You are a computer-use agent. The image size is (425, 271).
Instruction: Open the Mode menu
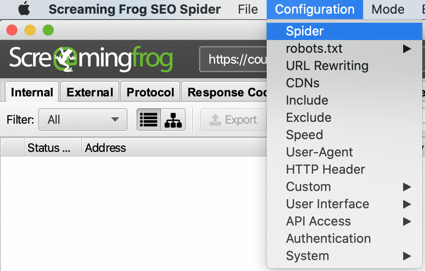tap(388, 9)
